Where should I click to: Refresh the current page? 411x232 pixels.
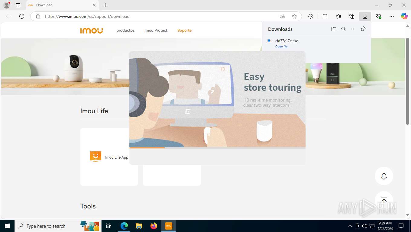click(22, 16)
